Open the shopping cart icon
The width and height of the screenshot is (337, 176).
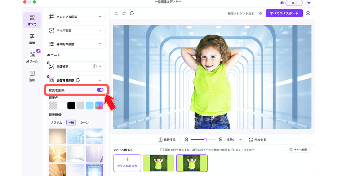coord(309,3)
